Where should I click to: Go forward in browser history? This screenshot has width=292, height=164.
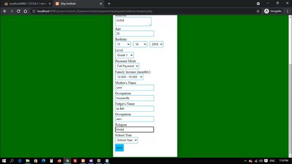11,11
